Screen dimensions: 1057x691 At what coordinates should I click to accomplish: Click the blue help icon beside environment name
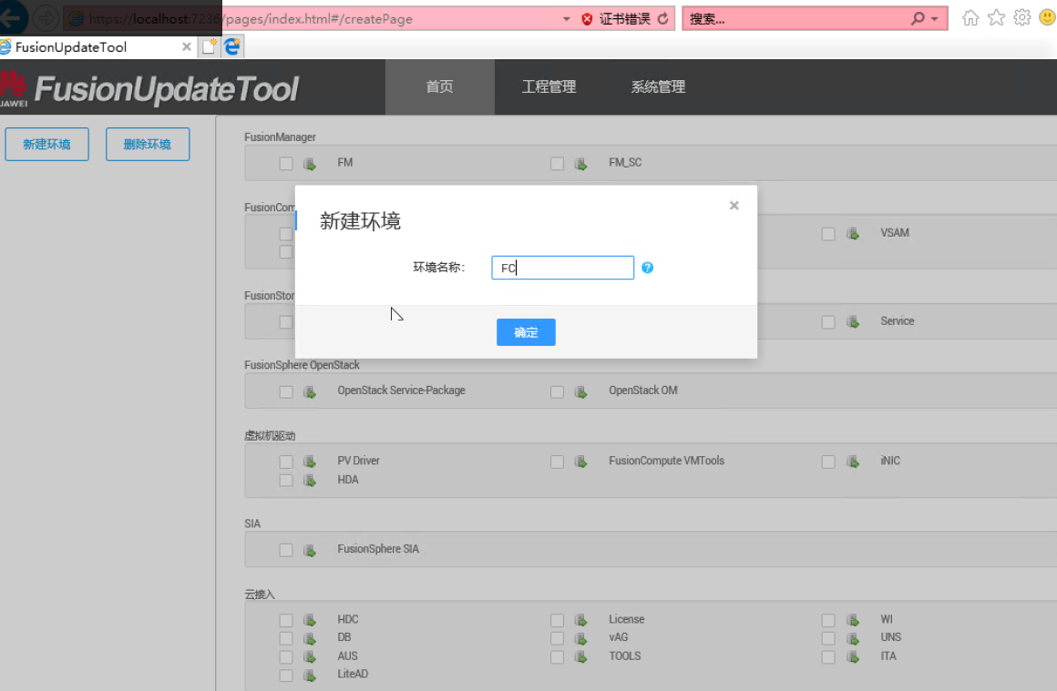647,268
